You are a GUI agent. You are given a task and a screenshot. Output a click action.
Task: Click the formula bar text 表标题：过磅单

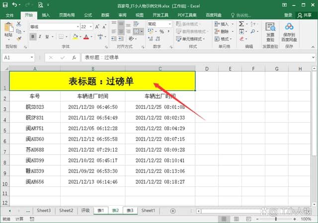point(101,58)
